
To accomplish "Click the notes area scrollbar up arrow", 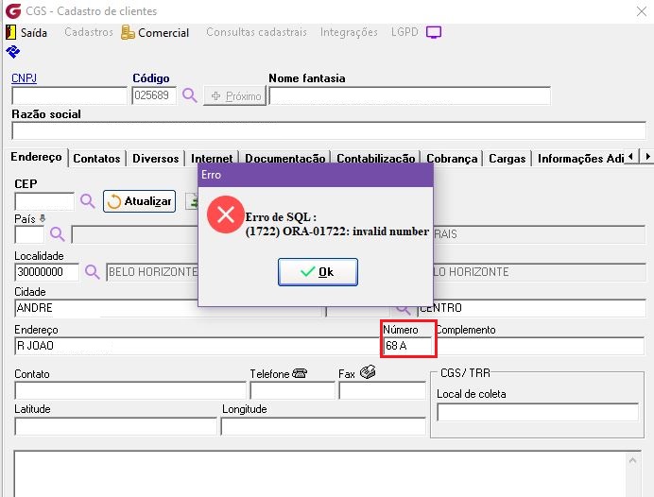I will (632, 460).
